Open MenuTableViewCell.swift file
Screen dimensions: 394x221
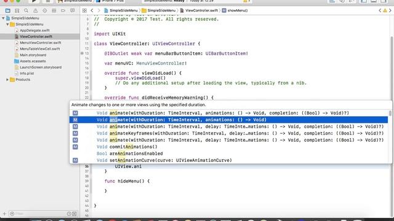(39, 49)
